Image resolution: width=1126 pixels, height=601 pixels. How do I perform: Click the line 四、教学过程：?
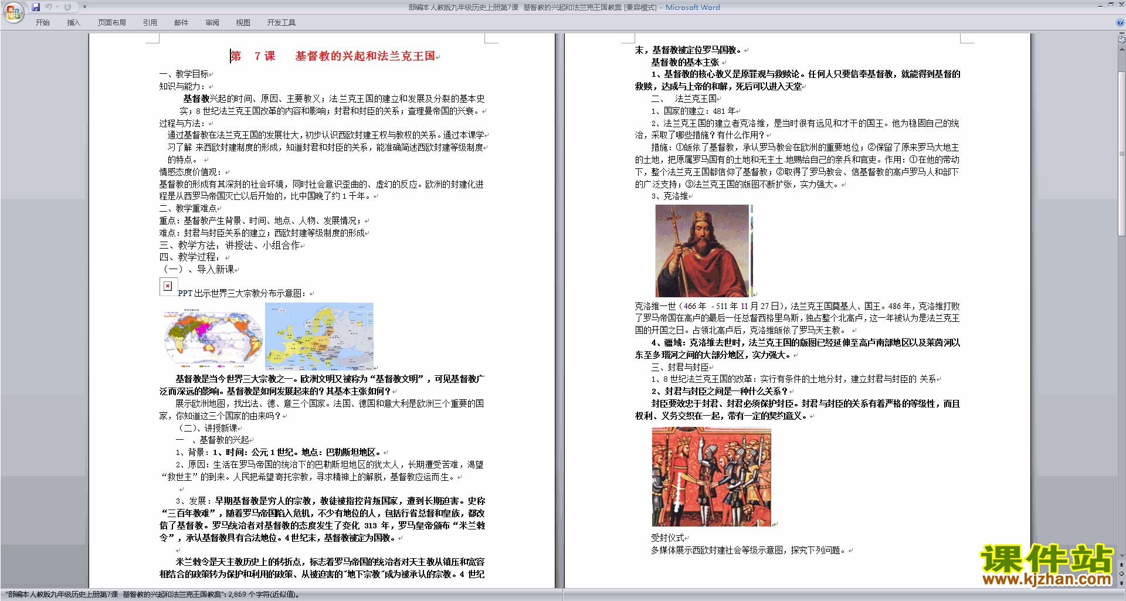(191, 257)
